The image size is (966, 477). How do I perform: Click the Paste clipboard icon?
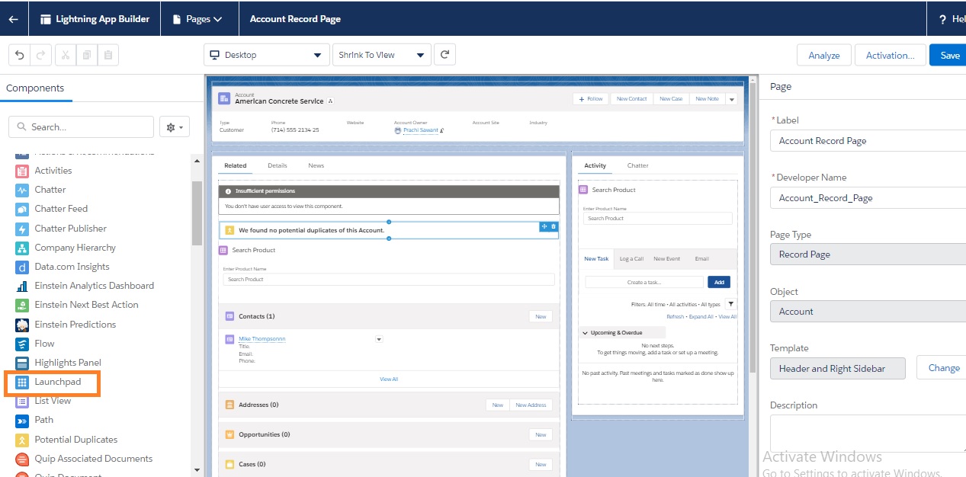click(108, 55)
